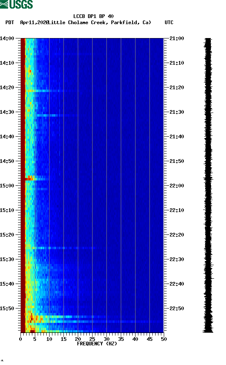Click the 15:00 PDT time label
The width and height of the screenshot is (226, 365).
pos(7,186)
